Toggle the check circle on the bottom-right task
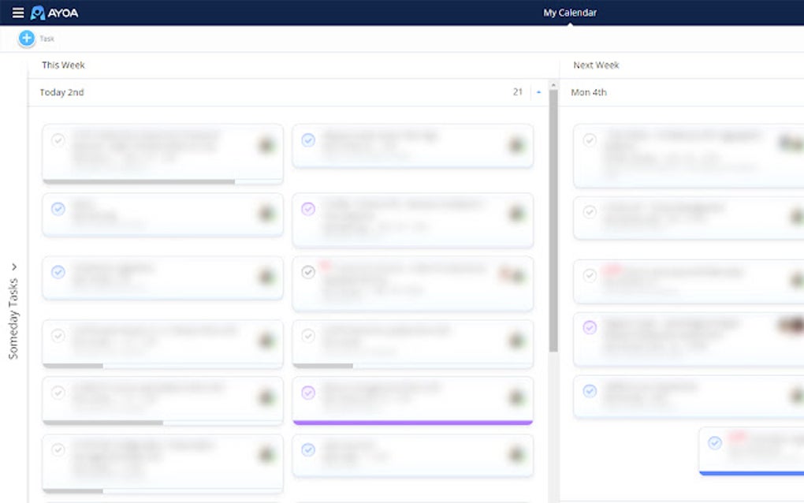 [715, 442]
